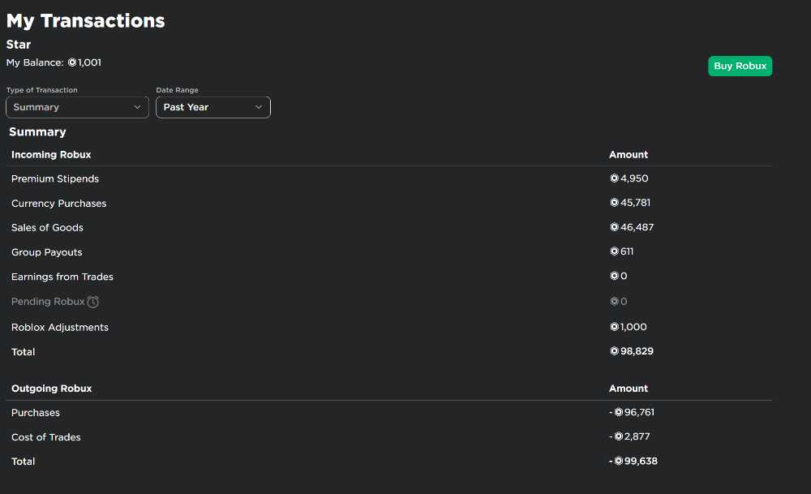The height and width of the screenshot is (494, 811).
Task: Click the Robux icon next to 99,638 total
Action: click(619, 461)
